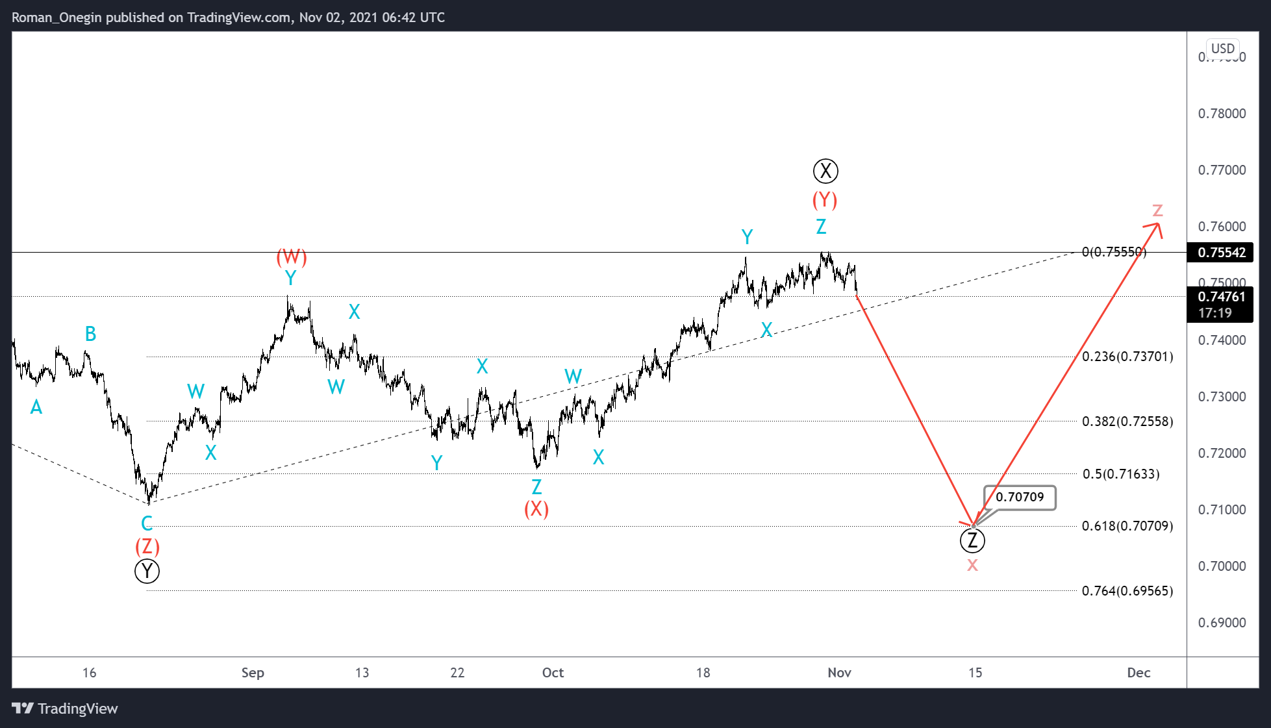Click the USD currency badge

coord(1222,48)
